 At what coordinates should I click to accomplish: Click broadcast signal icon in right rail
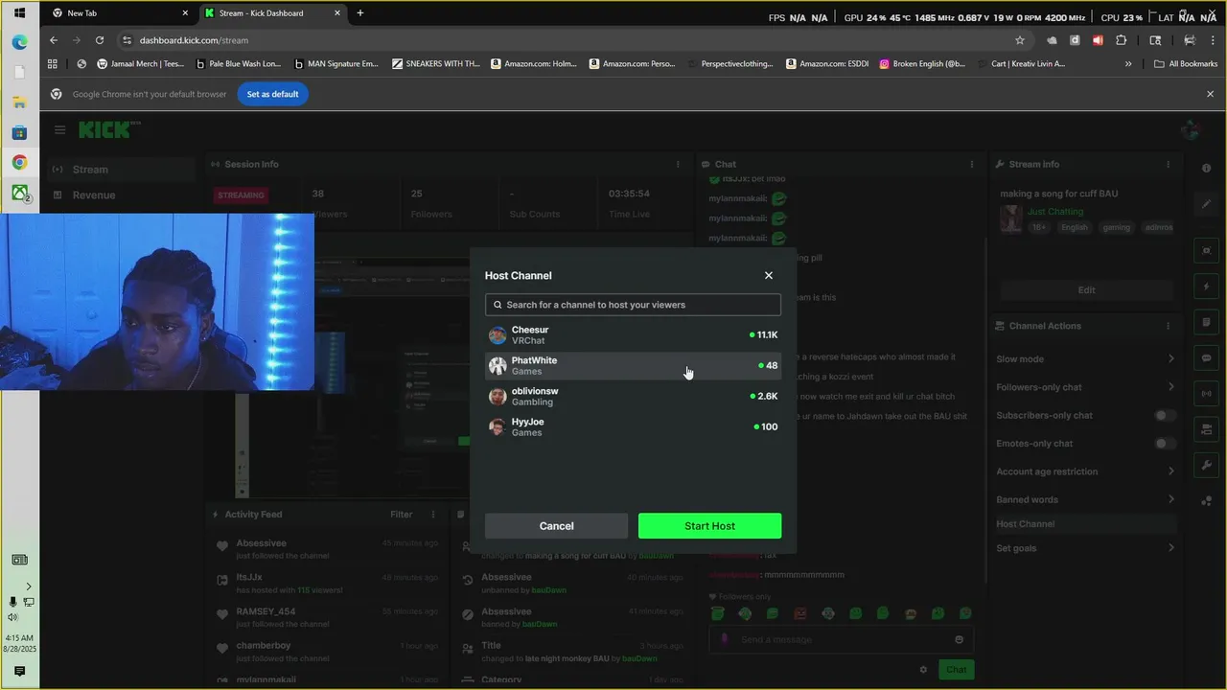[1206, 393]
